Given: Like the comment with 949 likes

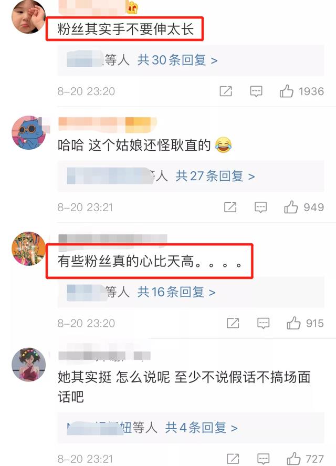Looking at the screenshot, I should pos(291,207).
